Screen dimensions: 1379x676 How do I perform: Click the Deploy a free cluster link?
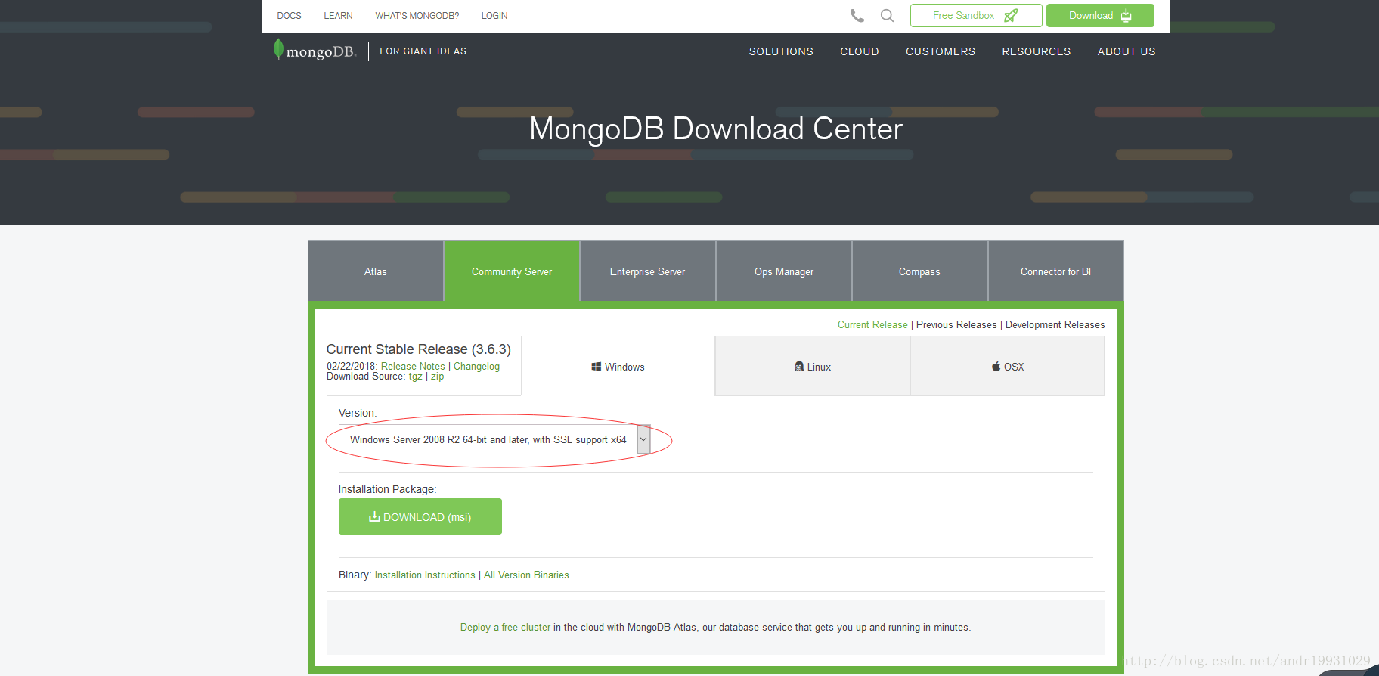(x=505, y=627)
